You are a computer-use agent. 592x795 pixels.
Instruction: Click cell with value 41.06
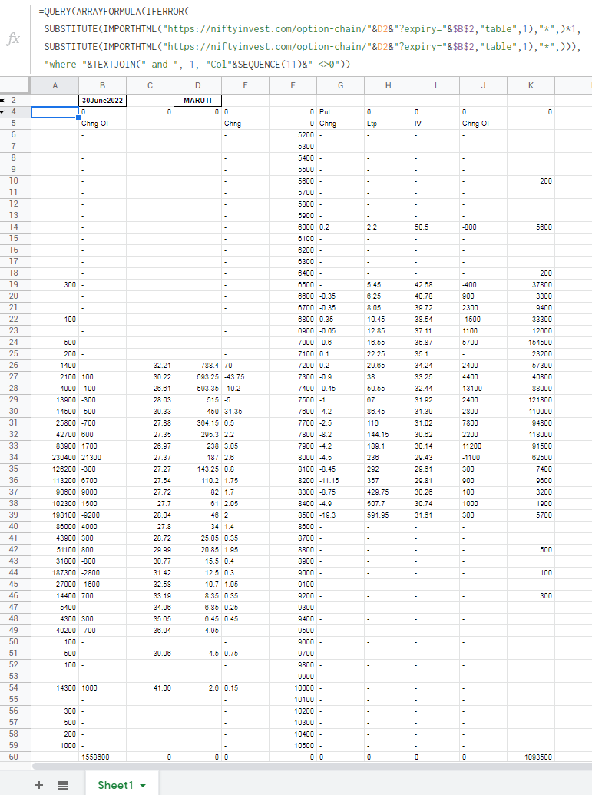pos(150,688)
